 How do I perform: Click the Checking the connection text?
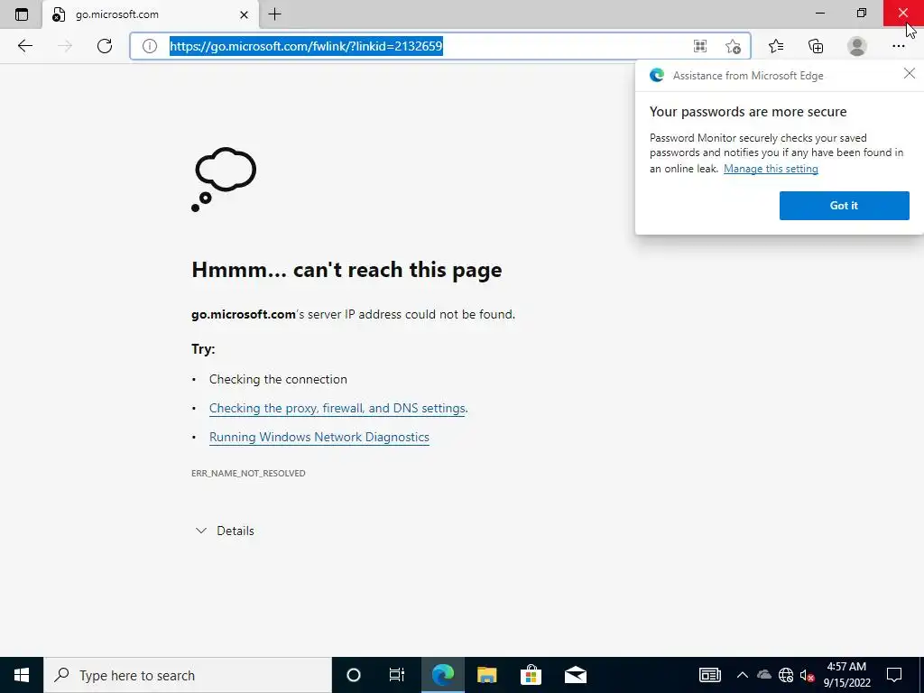(x=278, y=379)
